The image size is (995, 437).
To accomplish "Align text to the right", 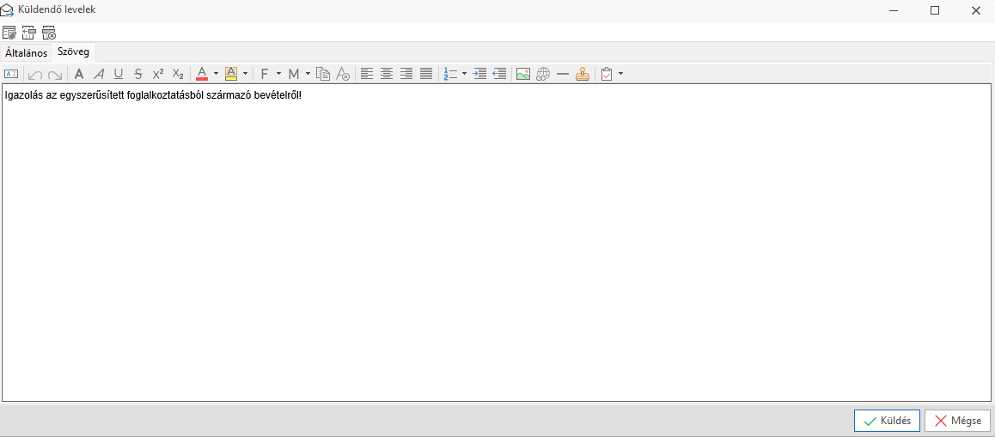I will pos(406,74).
